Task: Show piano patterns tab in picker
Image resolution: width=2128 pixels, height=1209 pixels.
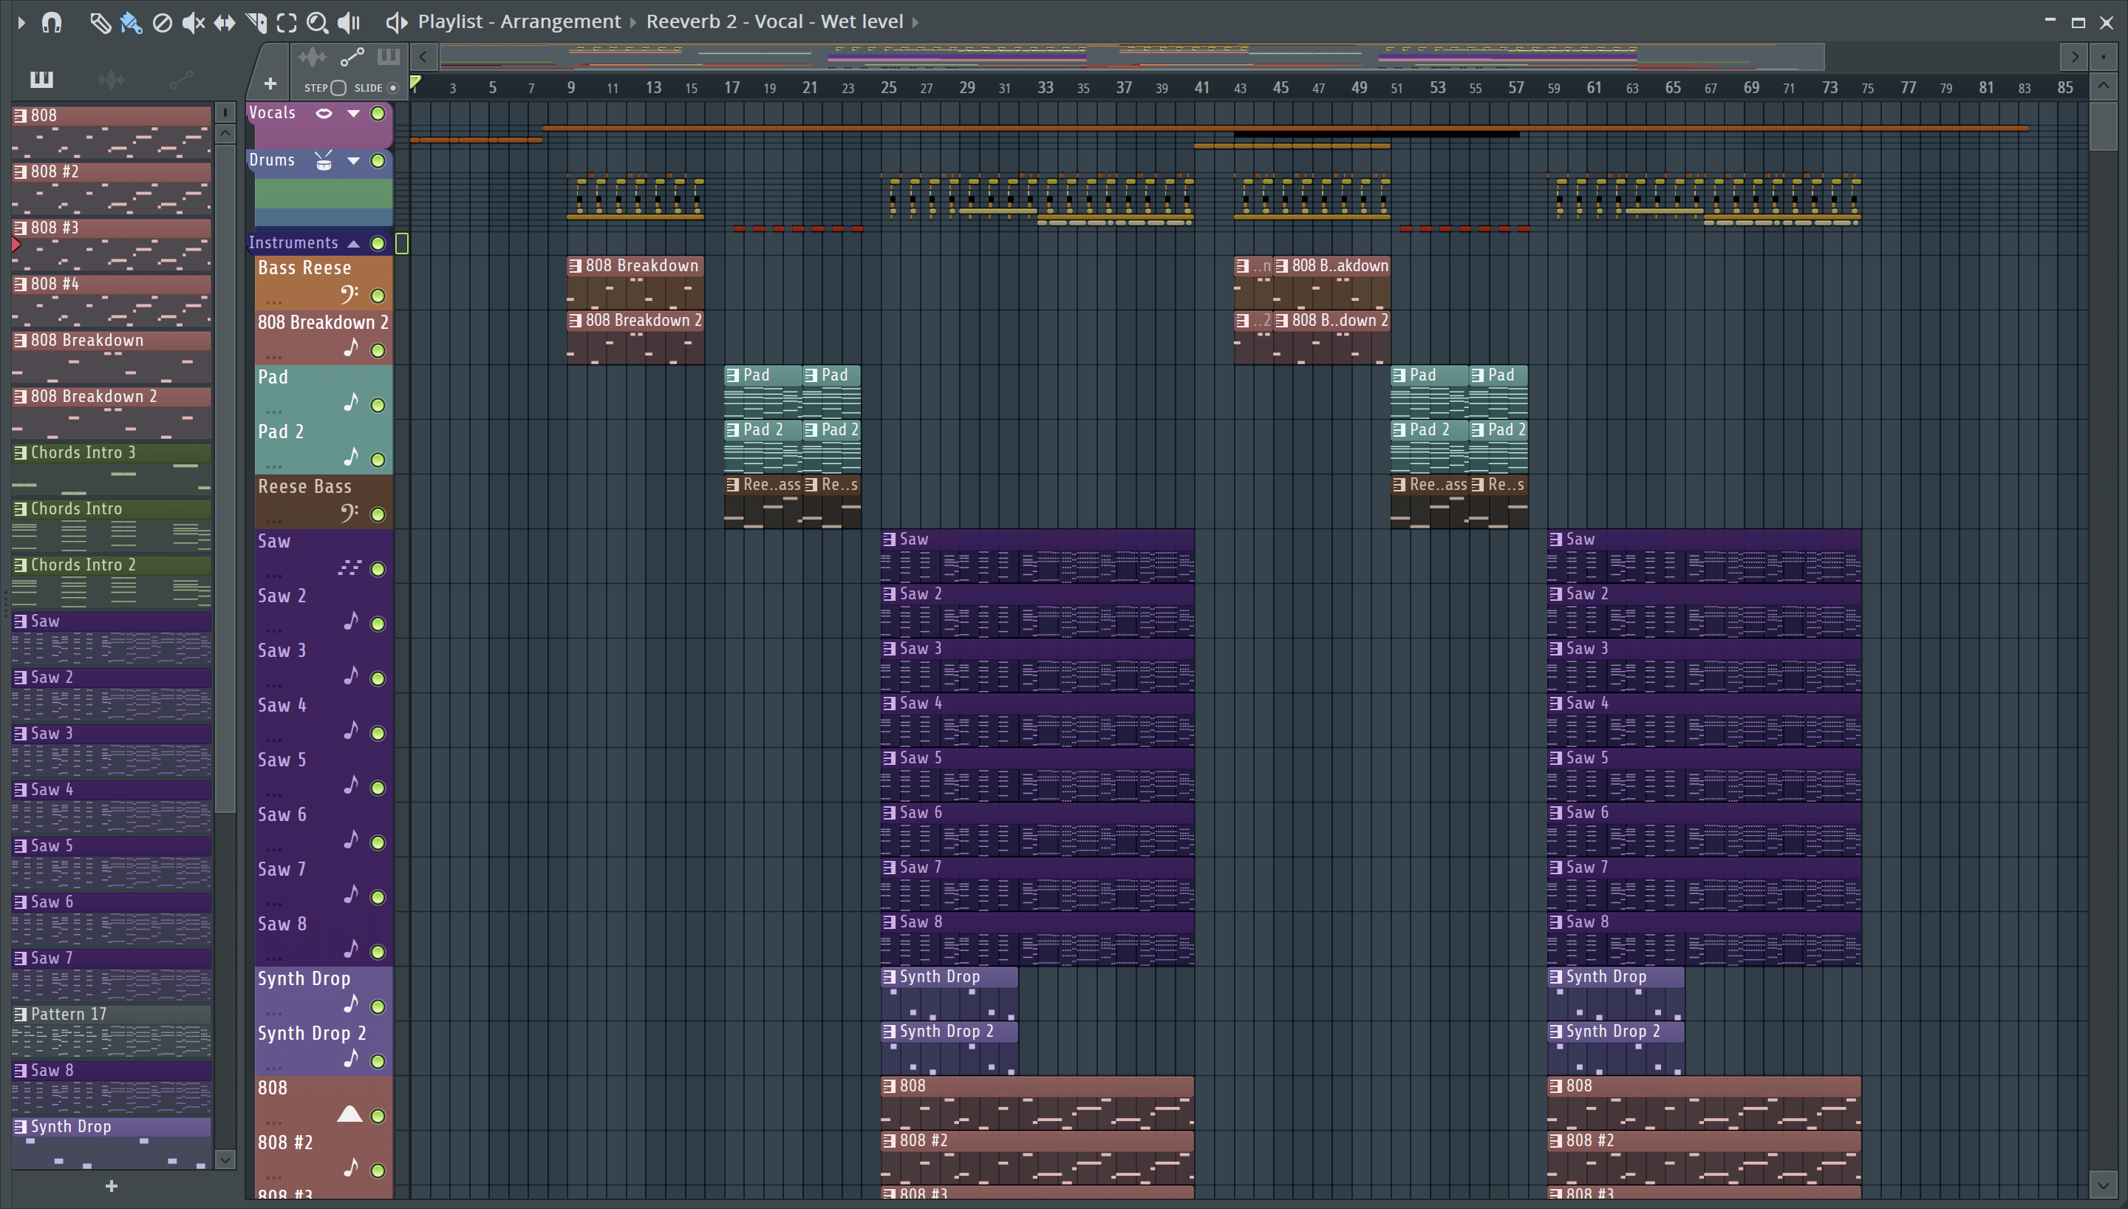Action: [x=41, y=80]
